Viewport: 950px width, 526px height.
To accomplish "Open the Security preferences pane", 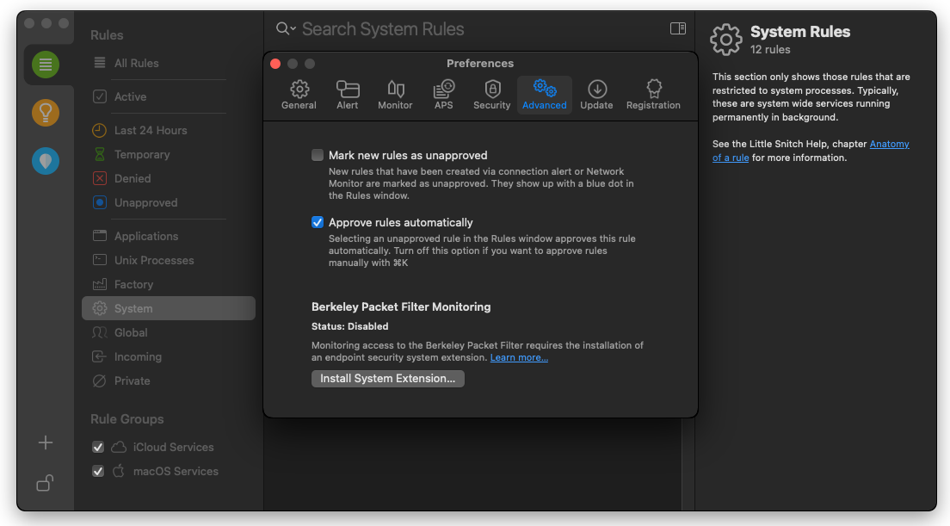I will 491,95.
